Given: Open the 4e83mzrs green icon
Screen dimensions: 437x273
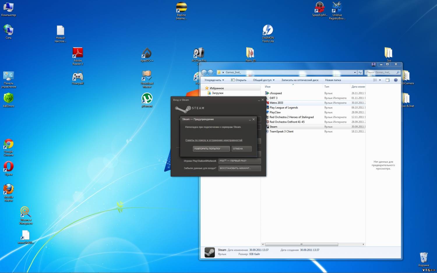Looking at the screenshot, I should [8, 100].
